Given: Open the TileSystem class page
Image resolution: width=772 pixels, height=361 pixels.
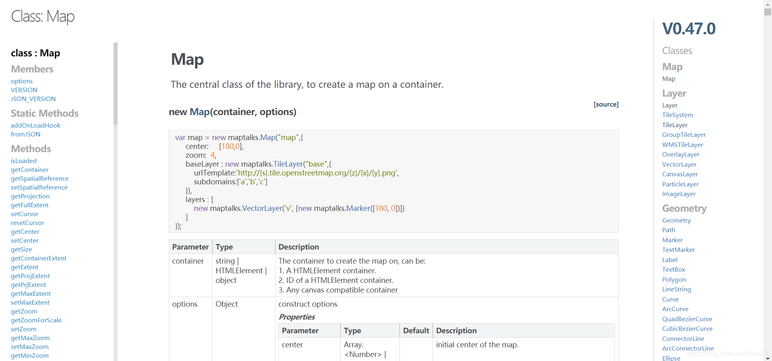Looking at the screenshot, I should pyautogui.click(x=677, y=115).
